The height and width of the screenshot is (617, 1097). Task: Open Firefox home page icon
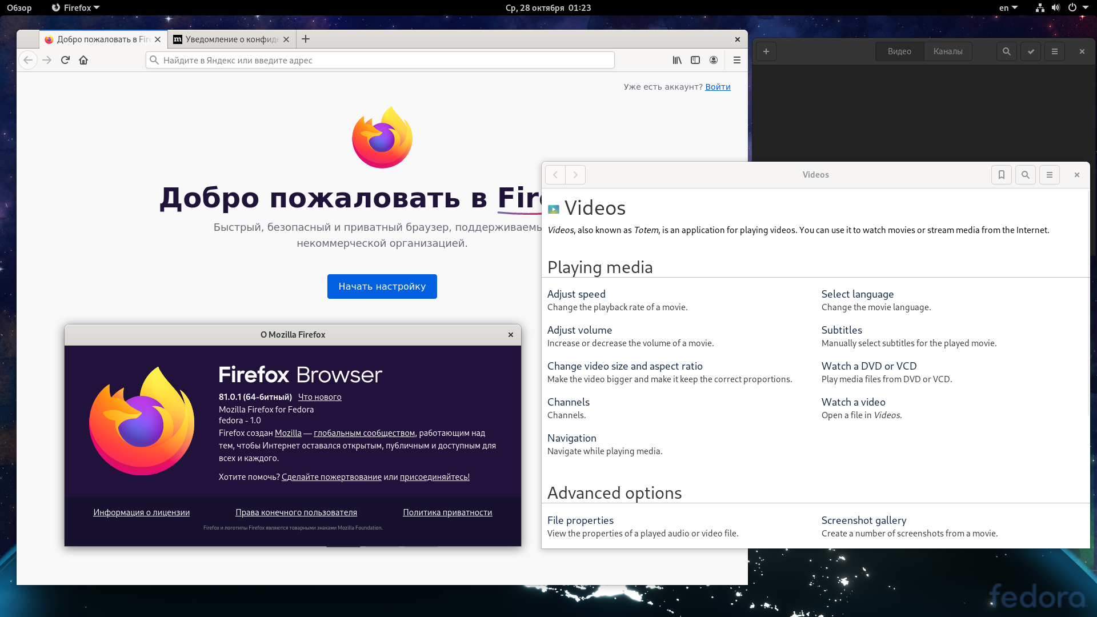pos(83,60)
